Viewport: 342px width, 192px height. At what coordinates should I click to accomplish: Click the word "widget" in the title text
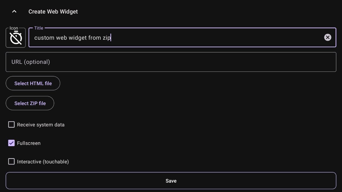pos(77,38)
